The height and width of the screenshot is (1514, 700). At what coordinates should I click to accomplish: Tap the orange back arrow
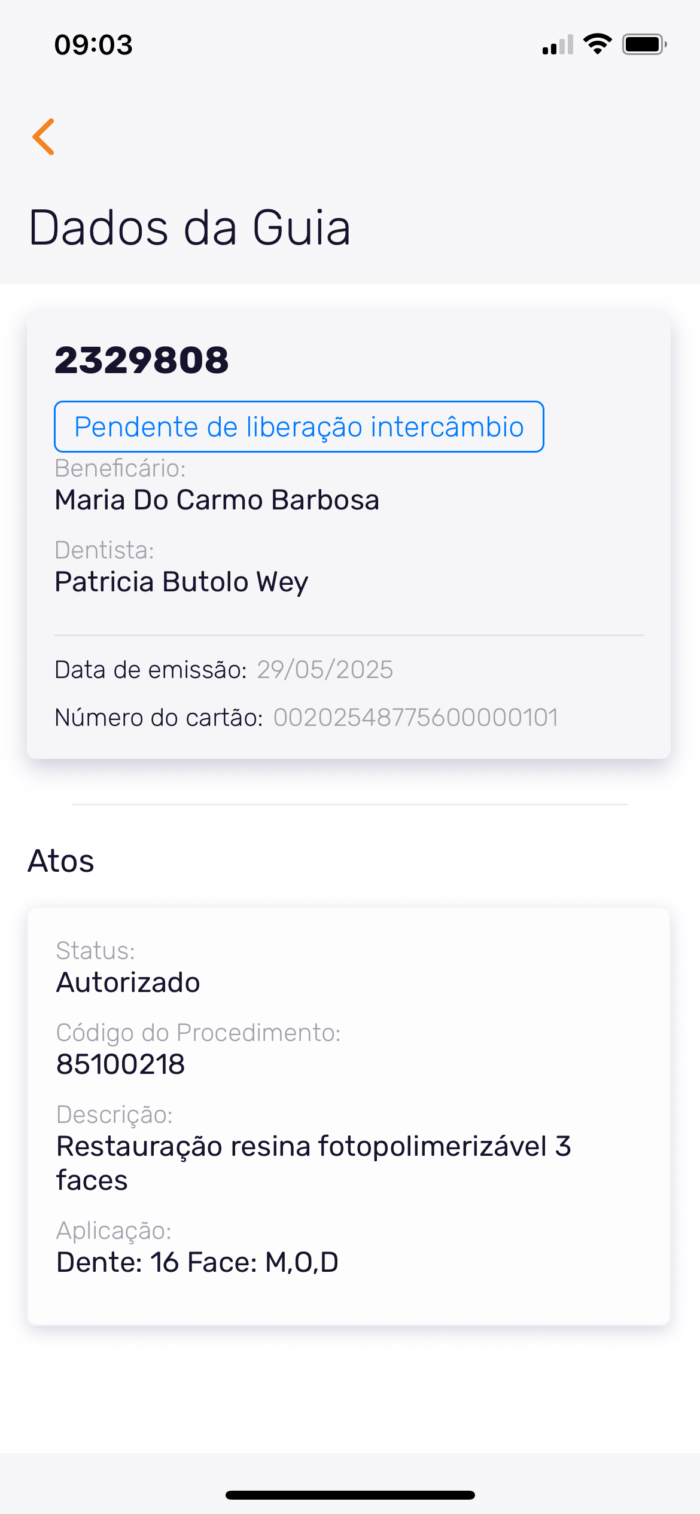(44, 137)
